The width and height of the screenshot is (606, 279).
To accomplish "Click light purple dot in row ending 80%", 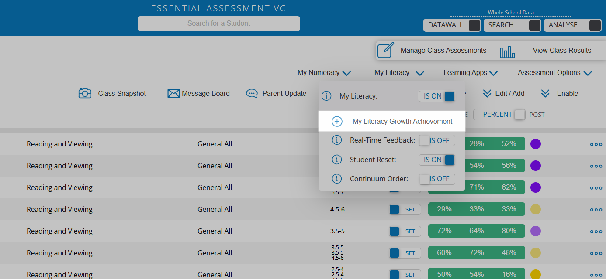I will (x=536, y=231).
